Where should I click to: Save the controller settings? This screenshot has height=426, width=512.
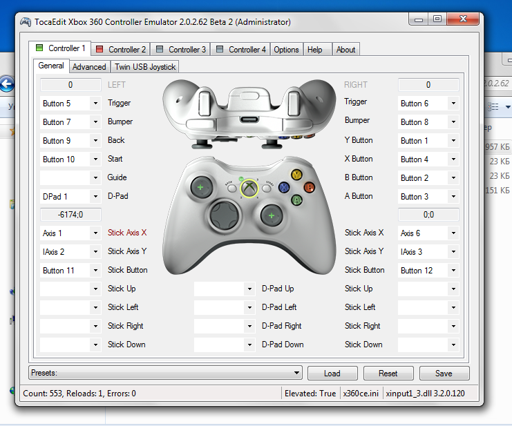point(444,373)
